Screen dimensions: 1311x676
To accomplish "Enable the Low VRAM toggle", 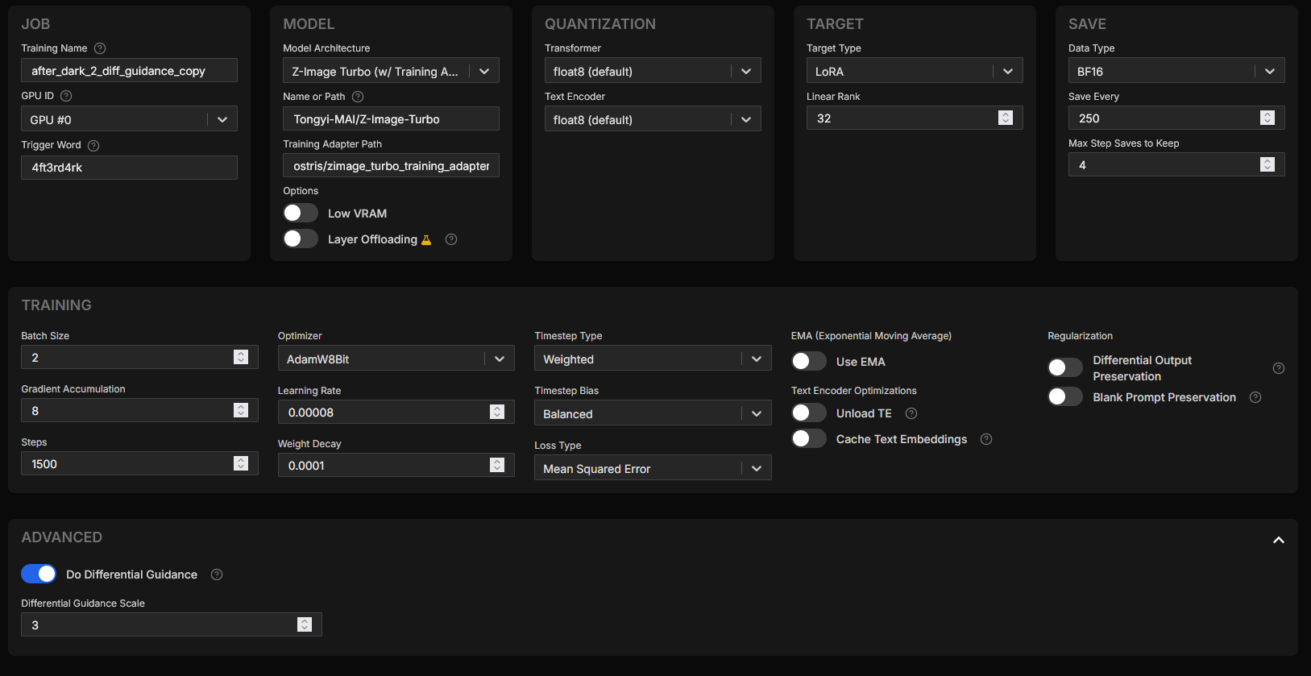I will pyautogui.click(x=301, y=214).
